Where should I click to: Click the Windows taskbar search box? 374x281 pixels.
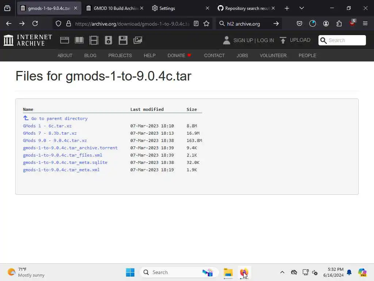tap(179, 272)
